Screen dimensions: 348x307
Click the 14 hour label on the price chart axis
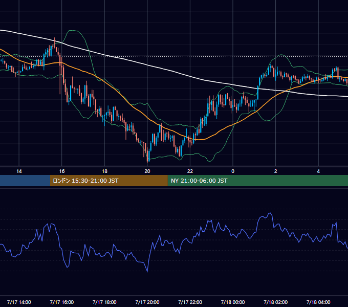19,171
